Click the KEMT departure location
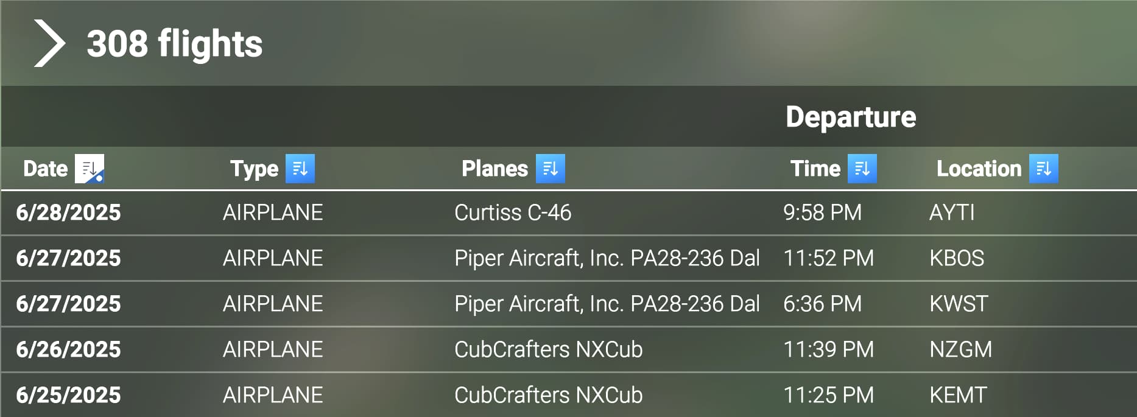Screen dimensions: 1137x417 click(x=958, y=395)
